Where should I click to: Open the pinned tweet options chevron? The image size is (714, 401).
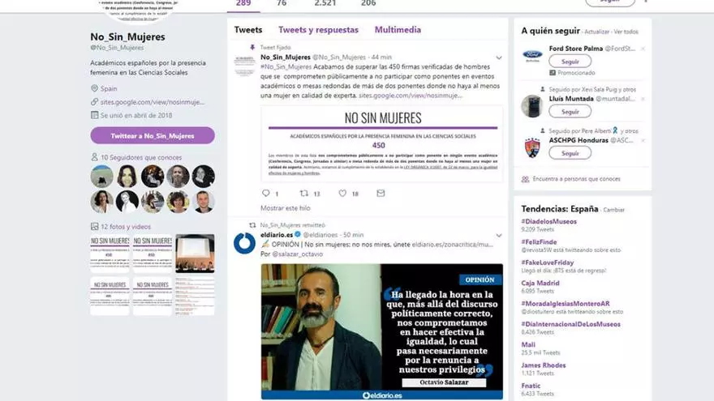tap(497, 58)
